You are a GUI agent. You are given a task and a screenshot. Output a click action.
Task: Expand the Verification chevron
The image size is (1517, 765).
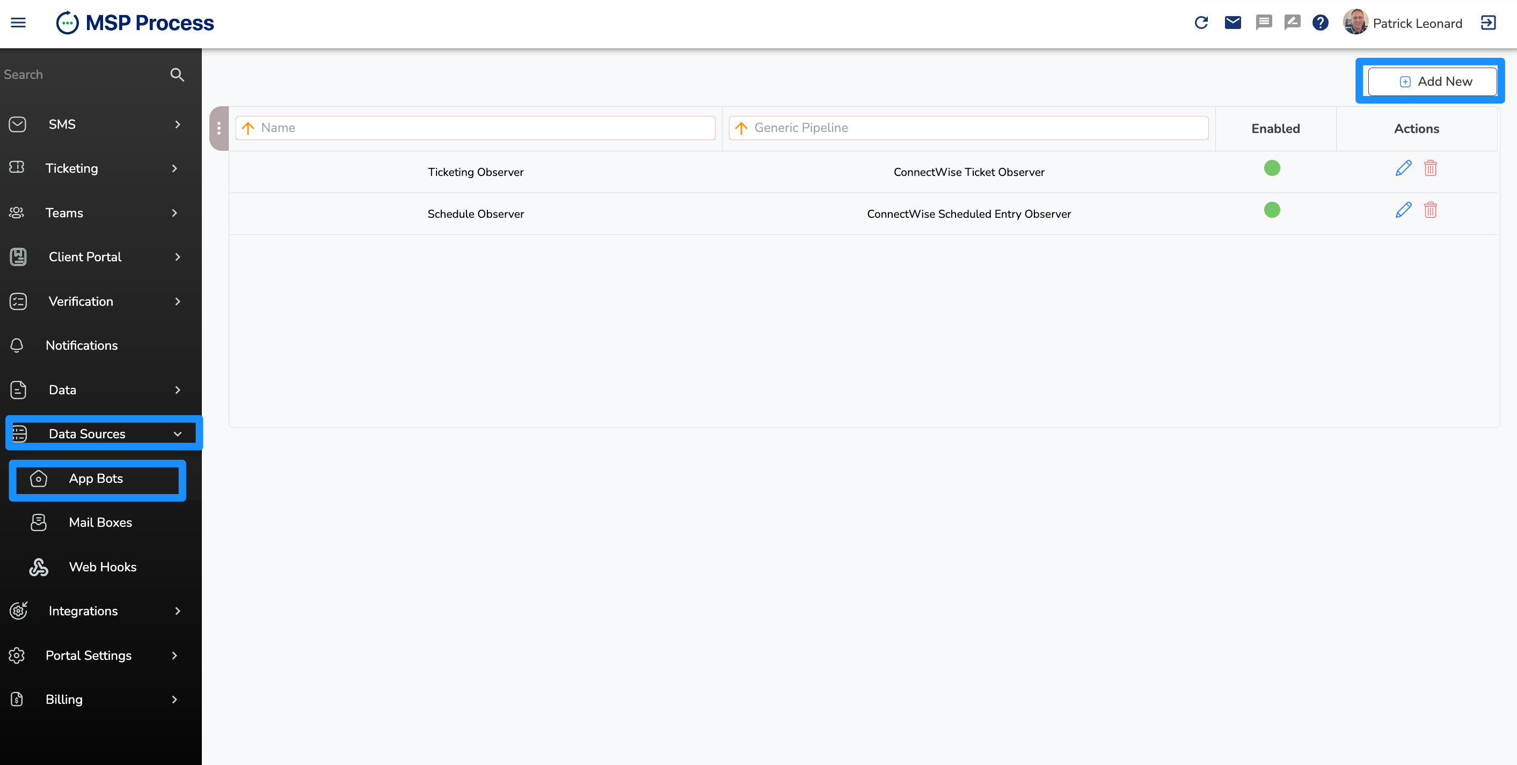177,301
